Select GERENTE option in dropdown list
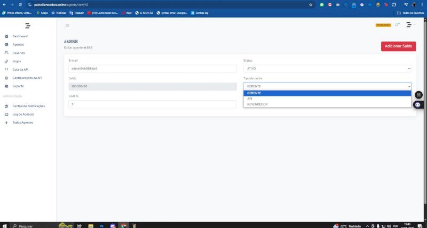The height and width of the screenshot is (228, 427). [254, 93]
